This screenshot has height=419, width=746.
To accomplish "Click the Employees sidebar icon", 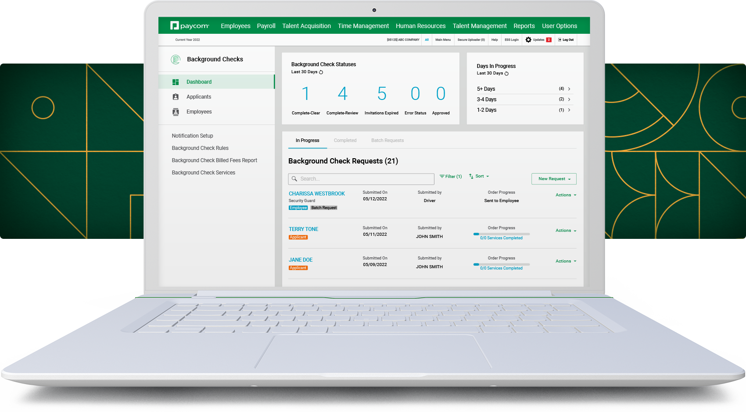I will [x=176, y=112].
